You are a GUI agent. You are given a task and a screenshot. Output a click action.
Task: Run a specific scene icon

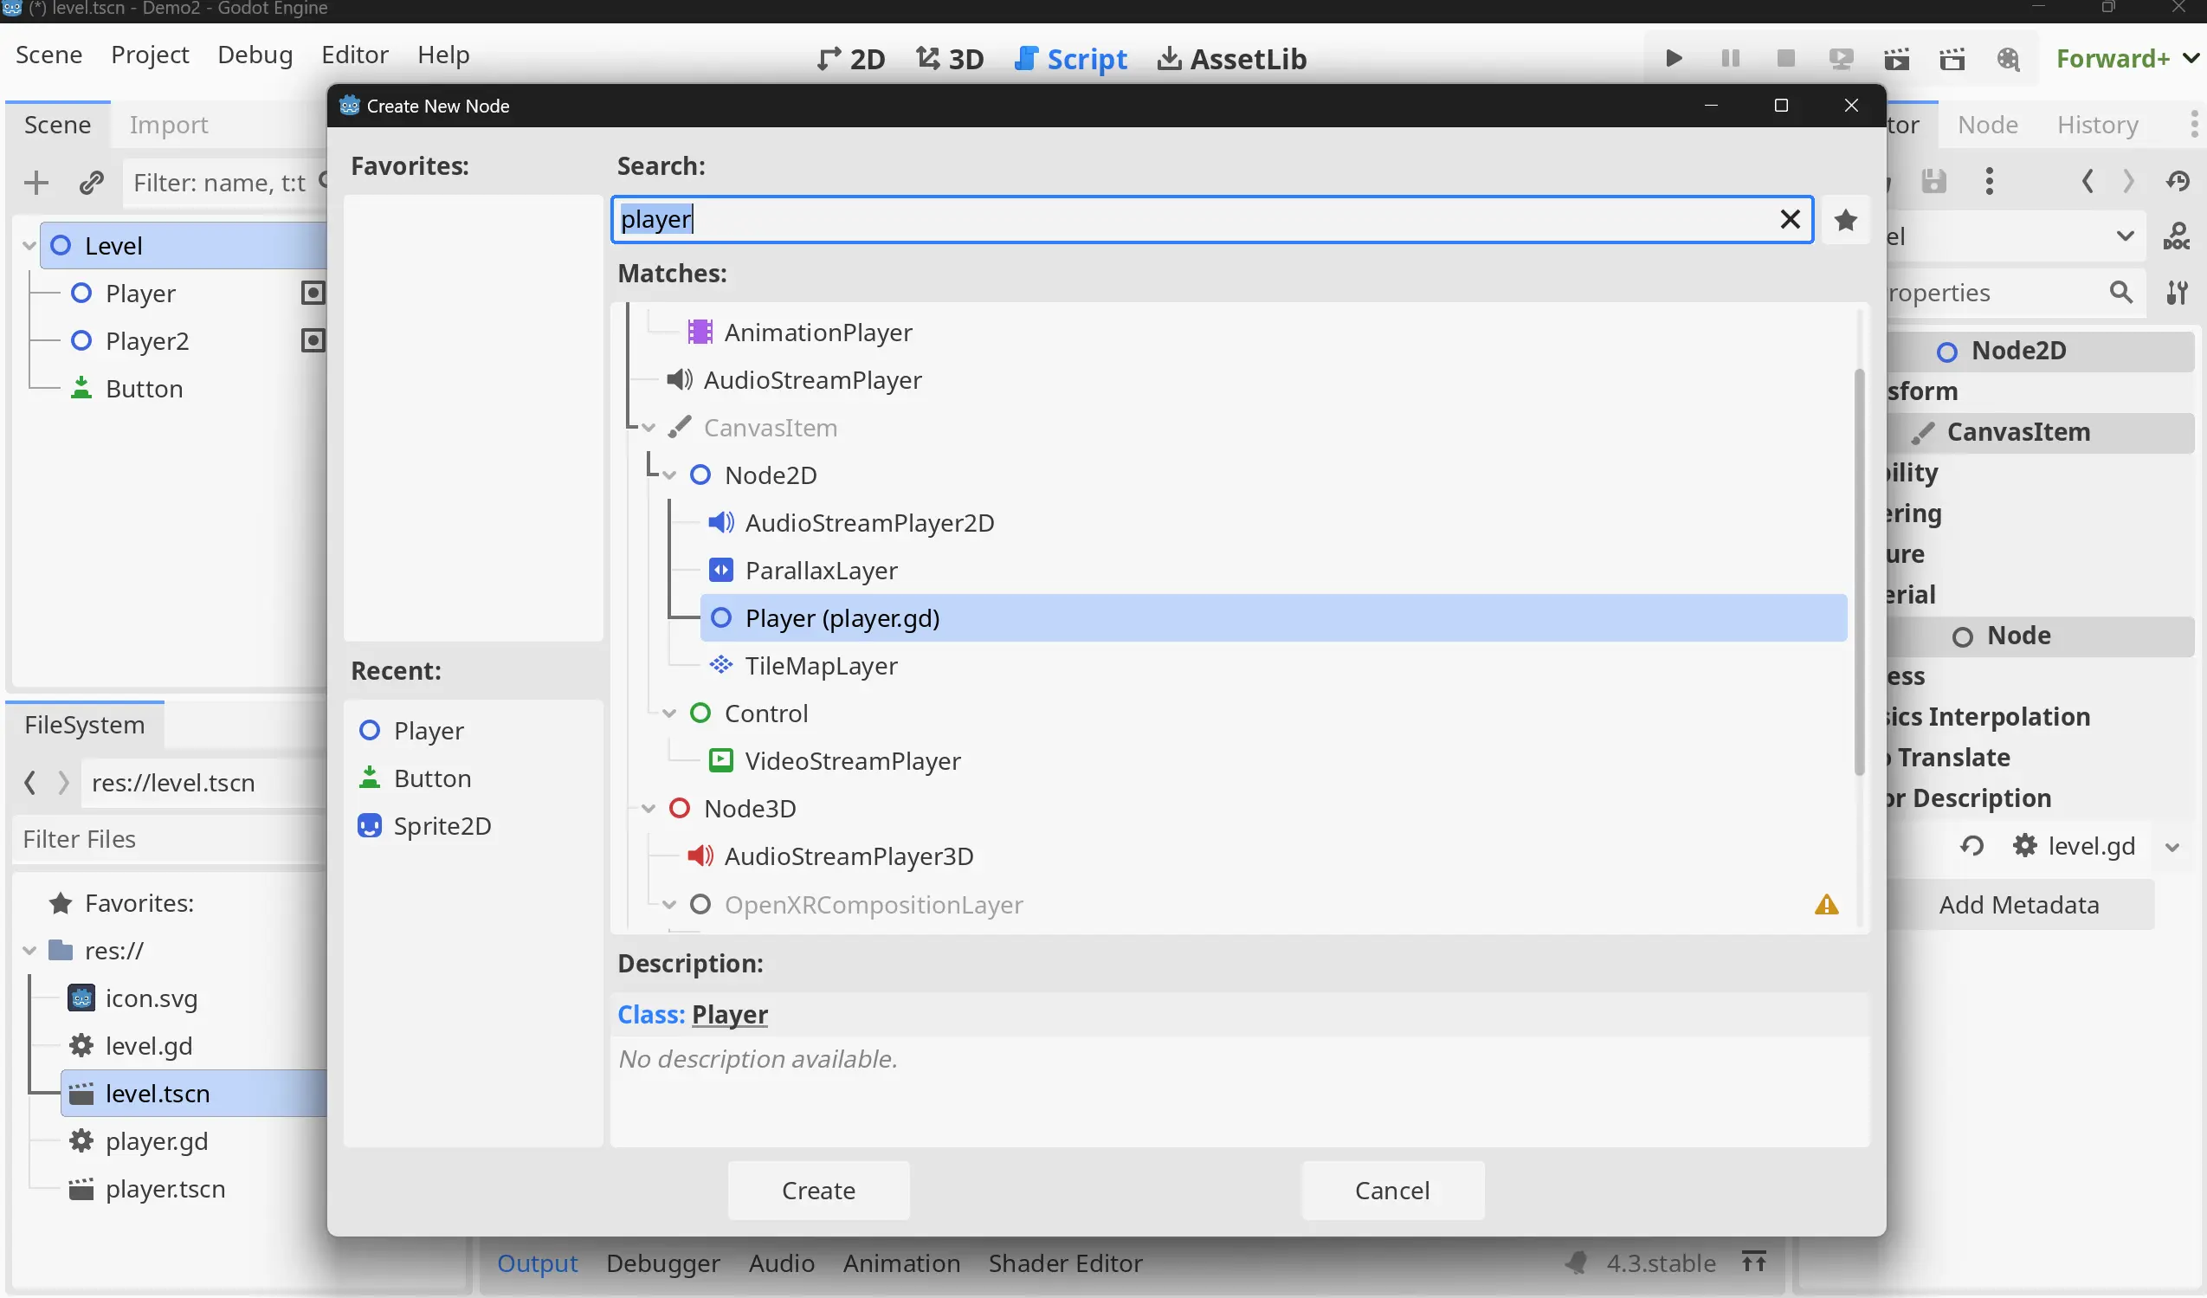coord(1952,59)
